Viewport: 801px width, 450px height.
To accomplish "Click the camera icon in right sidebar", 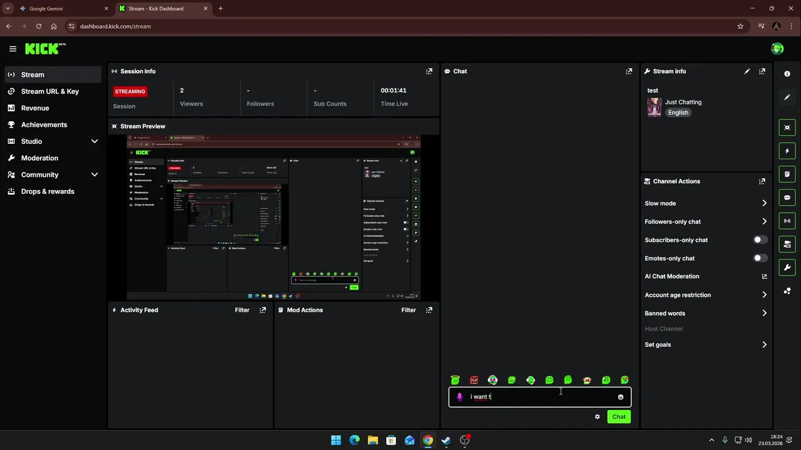I will [787, 244].
